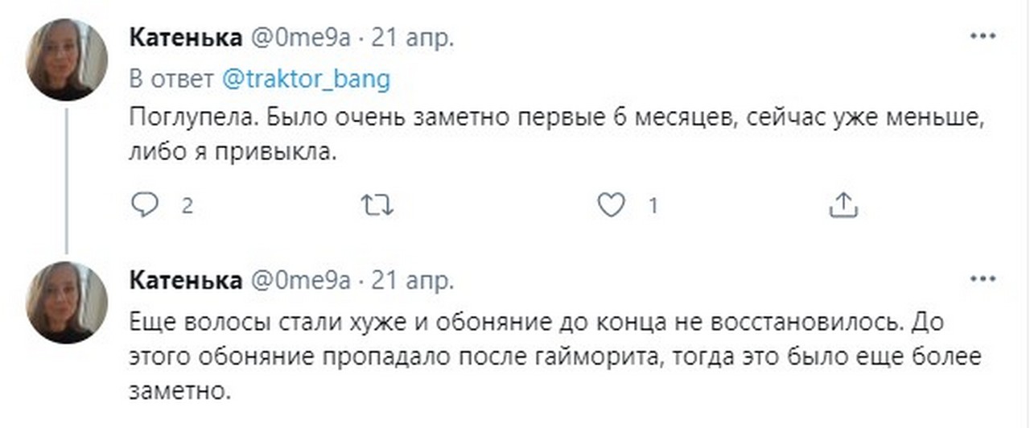
Task: Click the like count showing 1
Action: (x=653, y=207)
